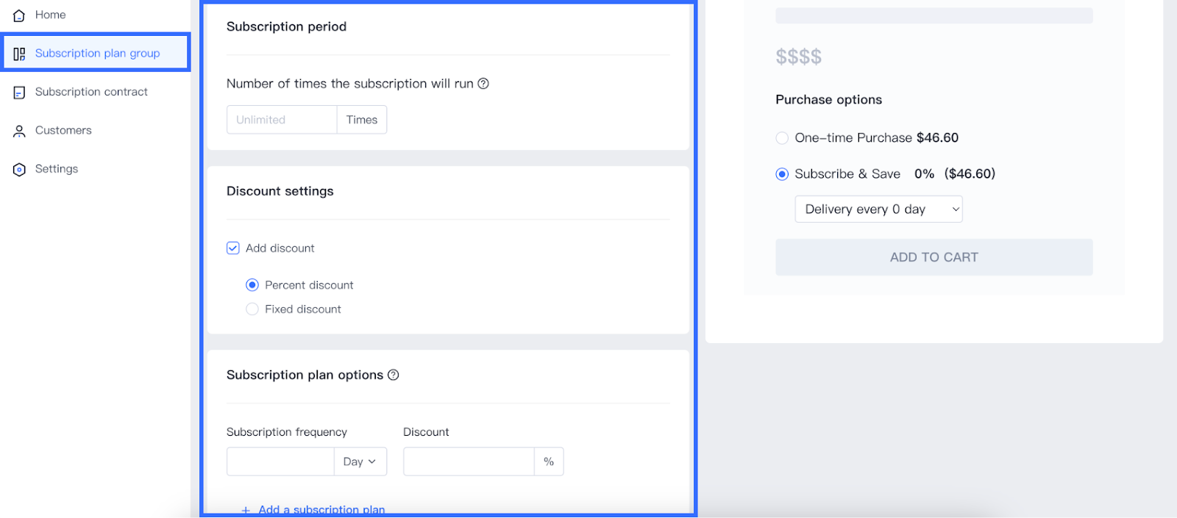Expand the Delivery every 0 day dropdown
Image resolution: width=1177 pixels, height=518 pixels.
878,209
